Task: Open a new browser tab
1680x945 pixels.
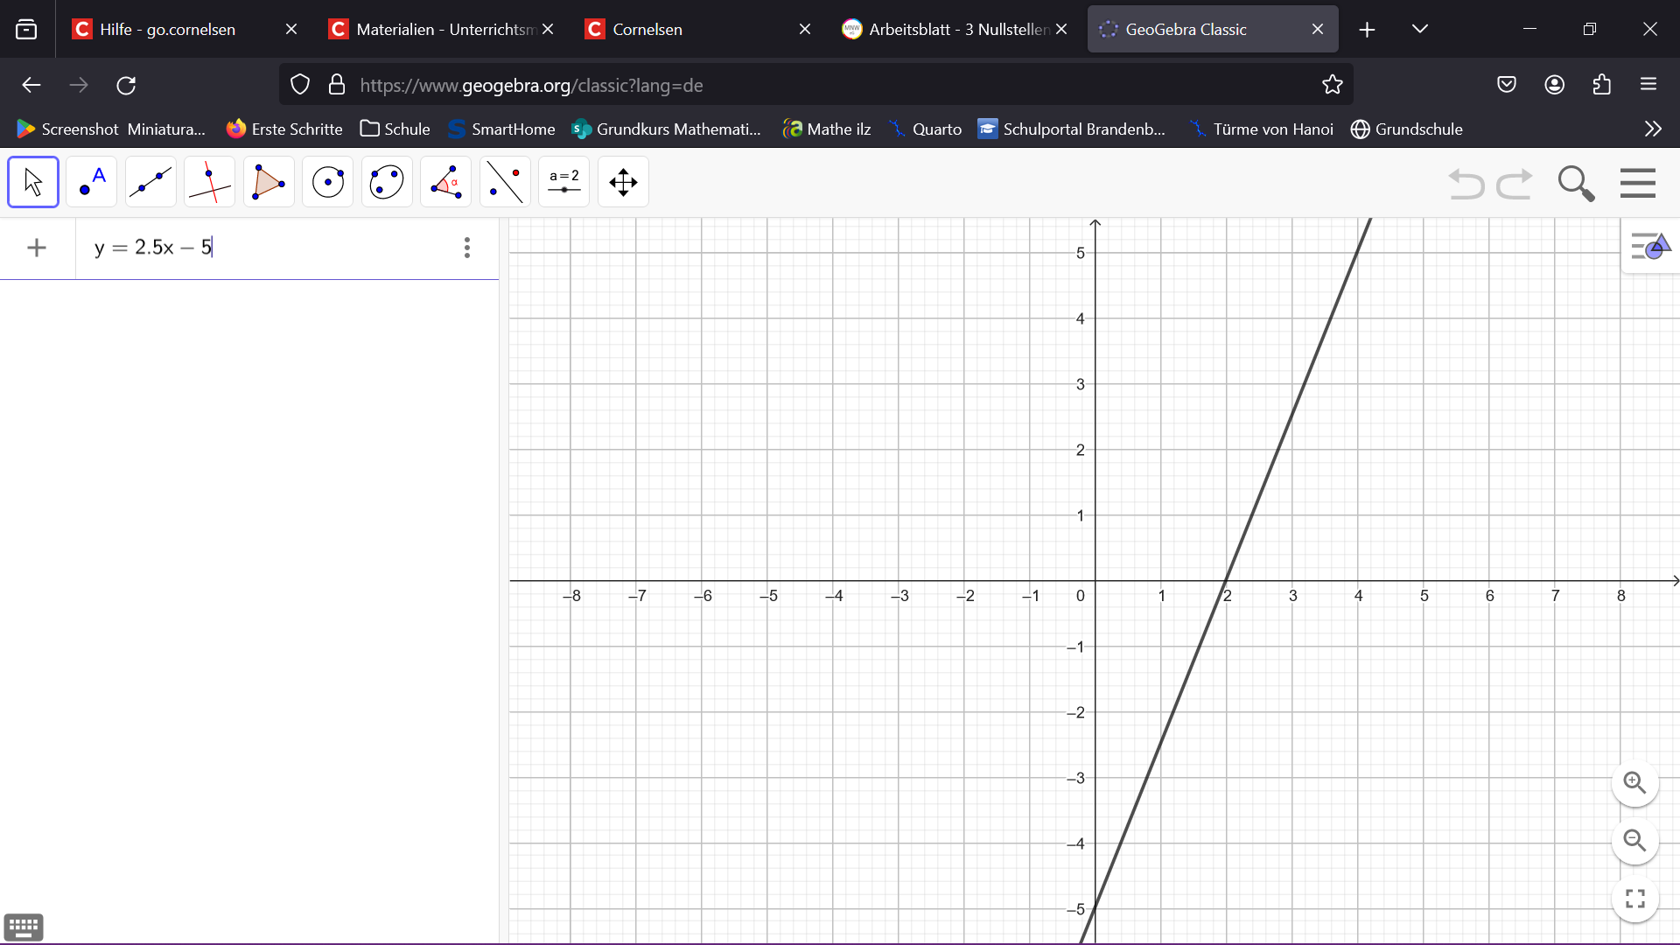Action: pyautogui.click(x=1367, y=30)
